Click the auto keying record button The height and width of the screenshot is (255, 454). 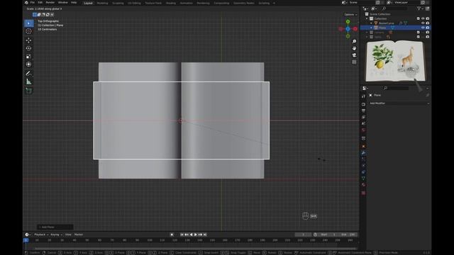[x=172, y=234]
